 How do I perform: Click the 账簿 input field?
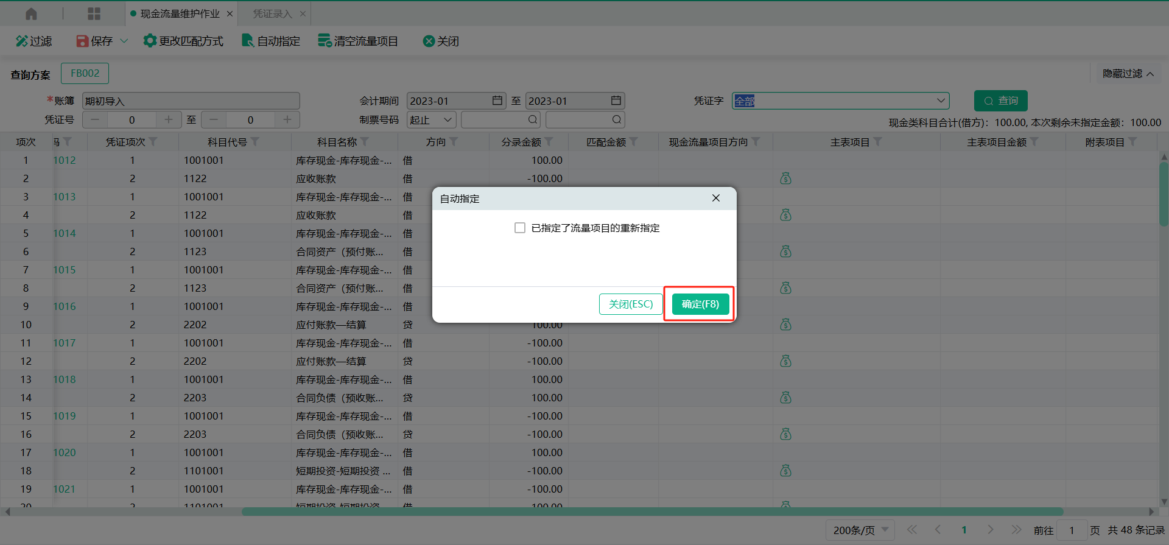tap(191, 101)
